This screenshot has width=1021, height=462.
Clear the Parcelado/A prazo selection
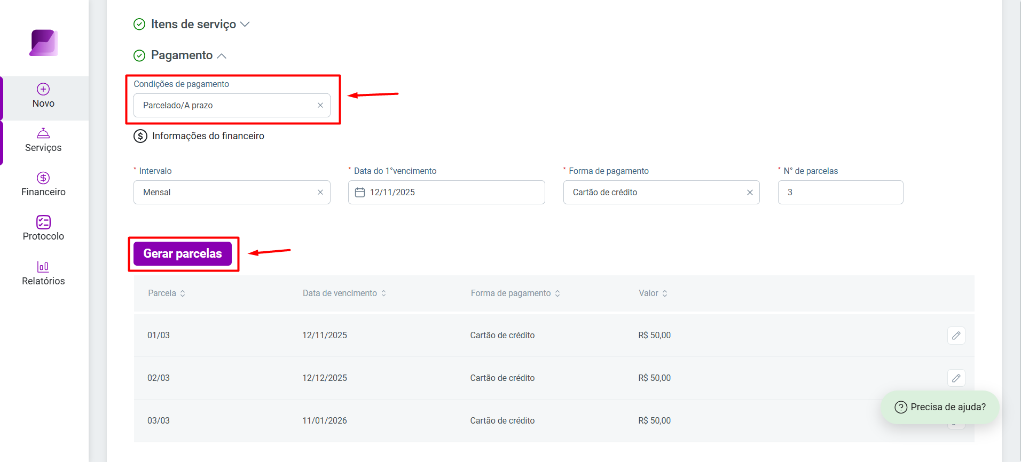pyautogui.click(x=320, y=105)
